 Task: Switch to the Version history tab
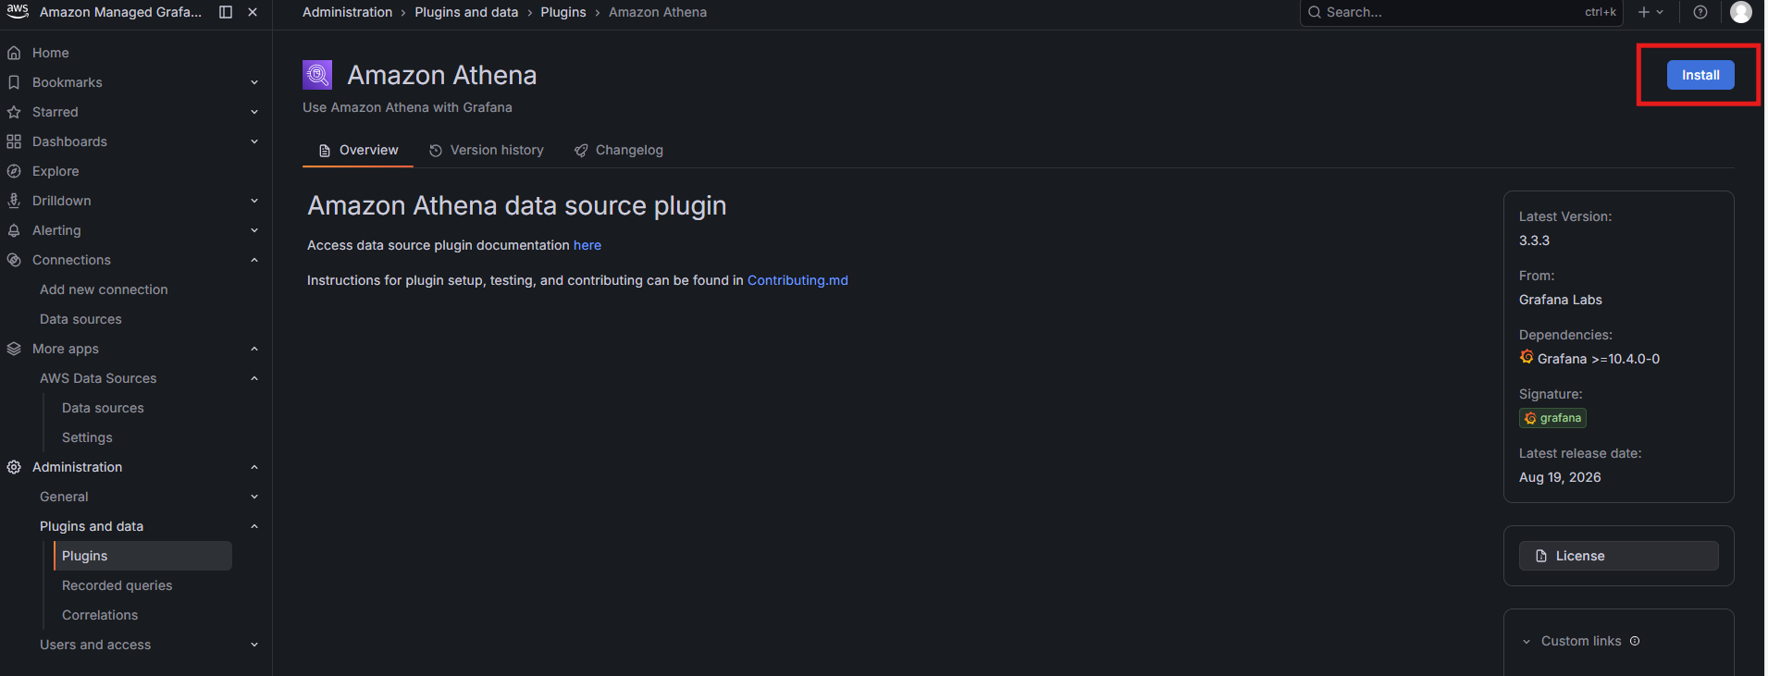tap(487, 150)
